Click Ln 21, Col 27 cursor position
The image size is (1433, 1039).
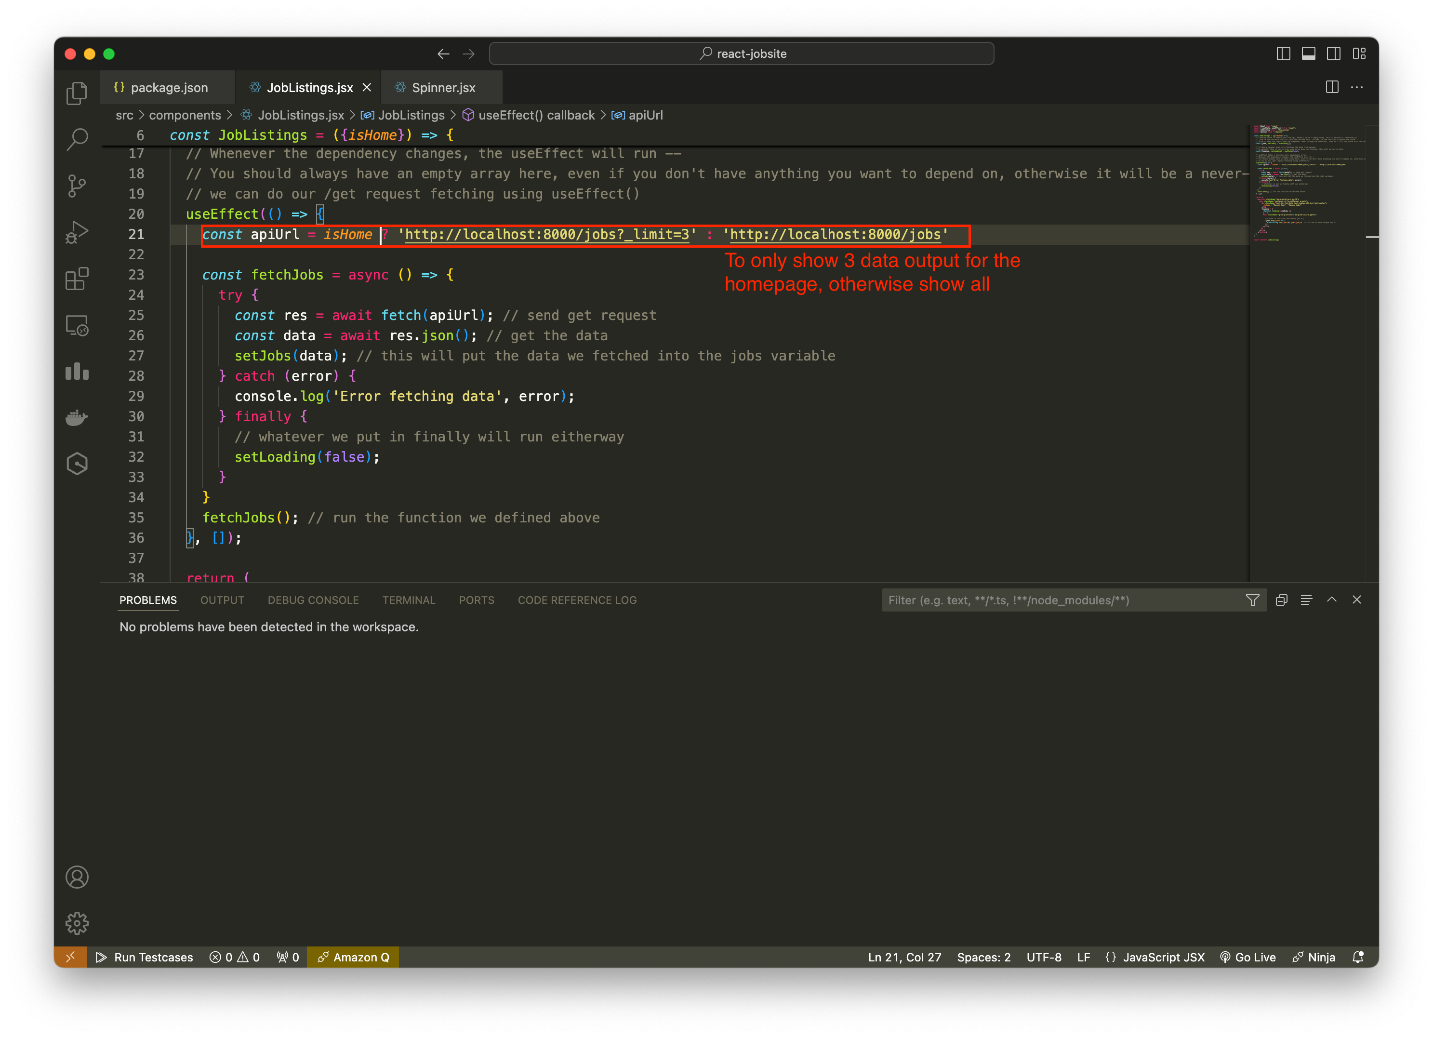coord(904,957)
